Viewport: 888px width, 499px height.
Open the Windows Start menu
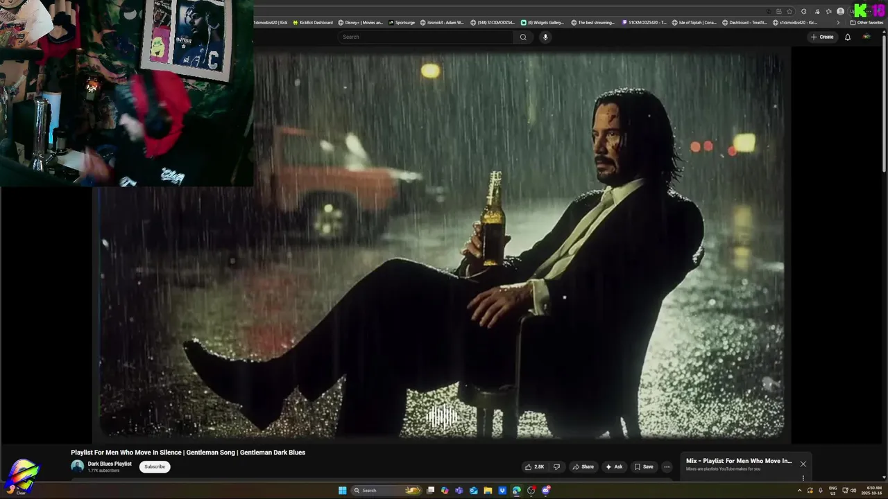342,490
